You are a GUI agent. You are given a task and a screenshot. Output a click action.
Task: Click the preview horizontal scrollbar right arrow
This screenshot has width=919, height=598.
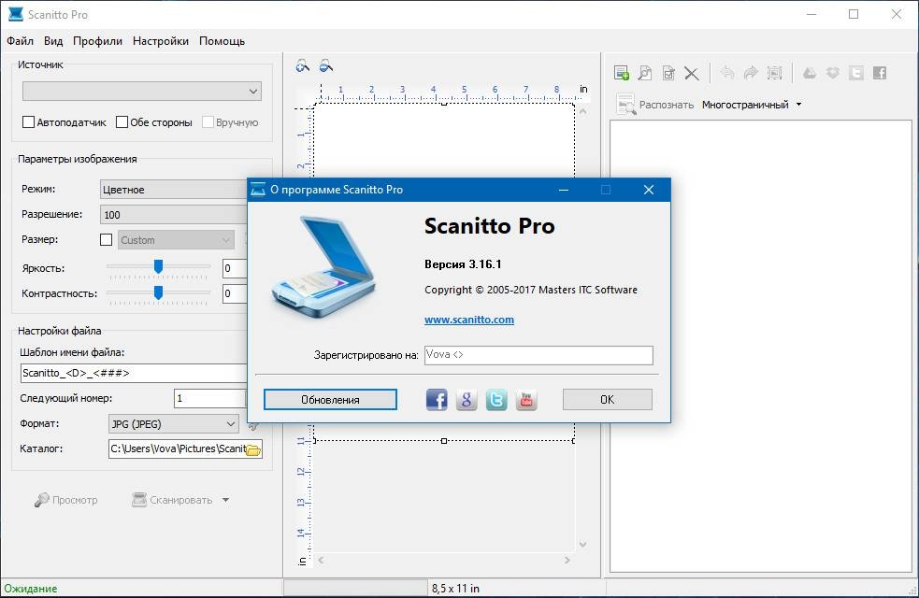tap(567, 560)
